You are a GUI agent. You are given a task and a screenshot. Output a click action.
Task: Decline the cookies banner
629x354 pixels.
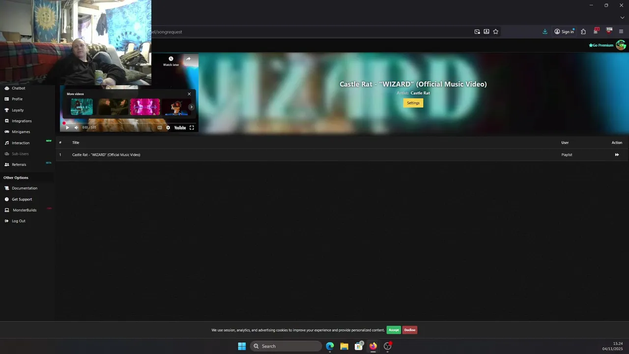click(x=410, y=330)
